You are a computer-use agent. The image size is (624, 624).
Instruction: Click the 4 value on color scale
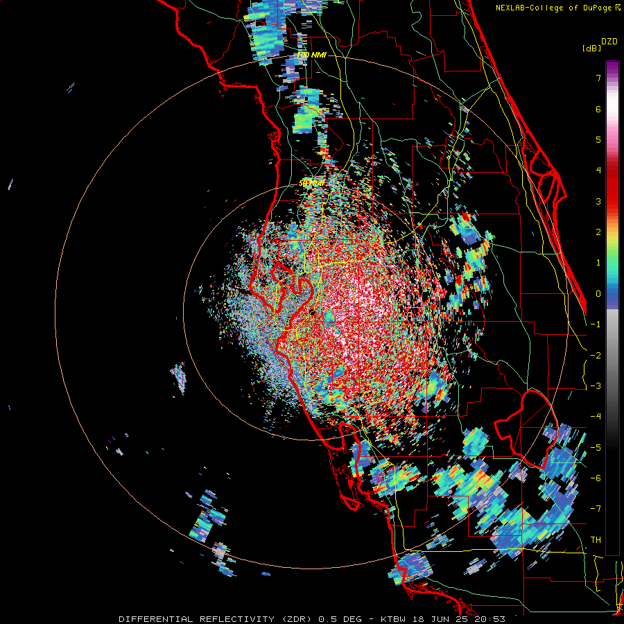598,171
